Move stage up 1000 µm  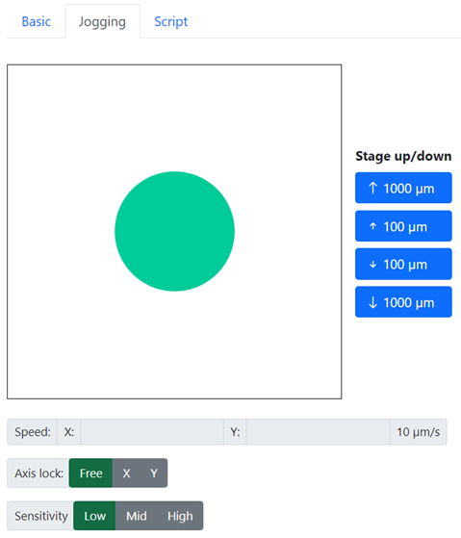point(403,188)
